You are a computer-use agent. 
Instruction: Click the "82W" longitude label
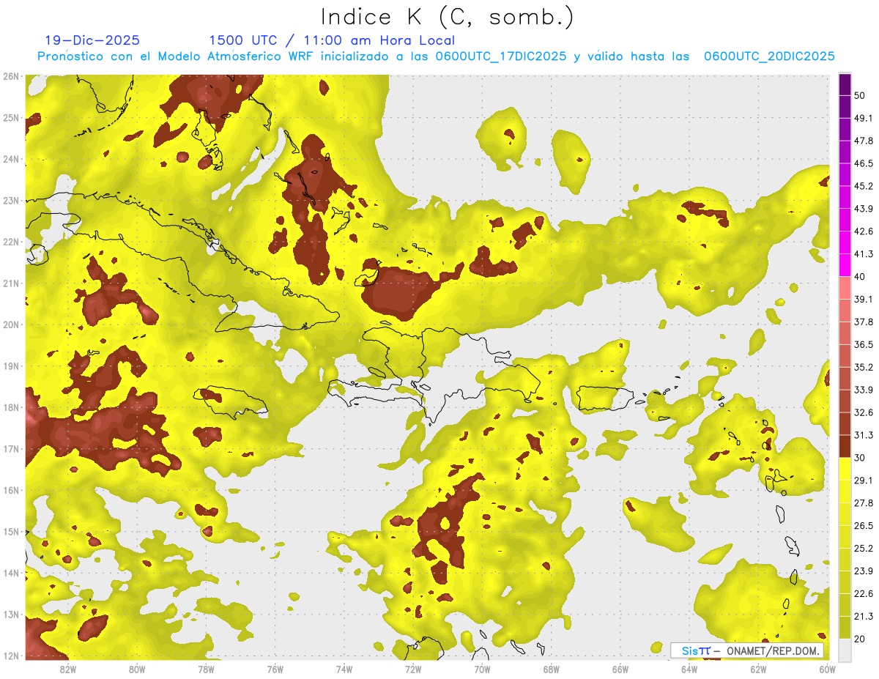tap(68, 669)
